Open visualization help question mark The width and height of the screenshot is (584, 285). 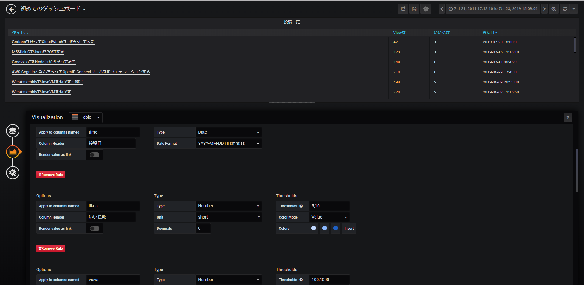568,117
